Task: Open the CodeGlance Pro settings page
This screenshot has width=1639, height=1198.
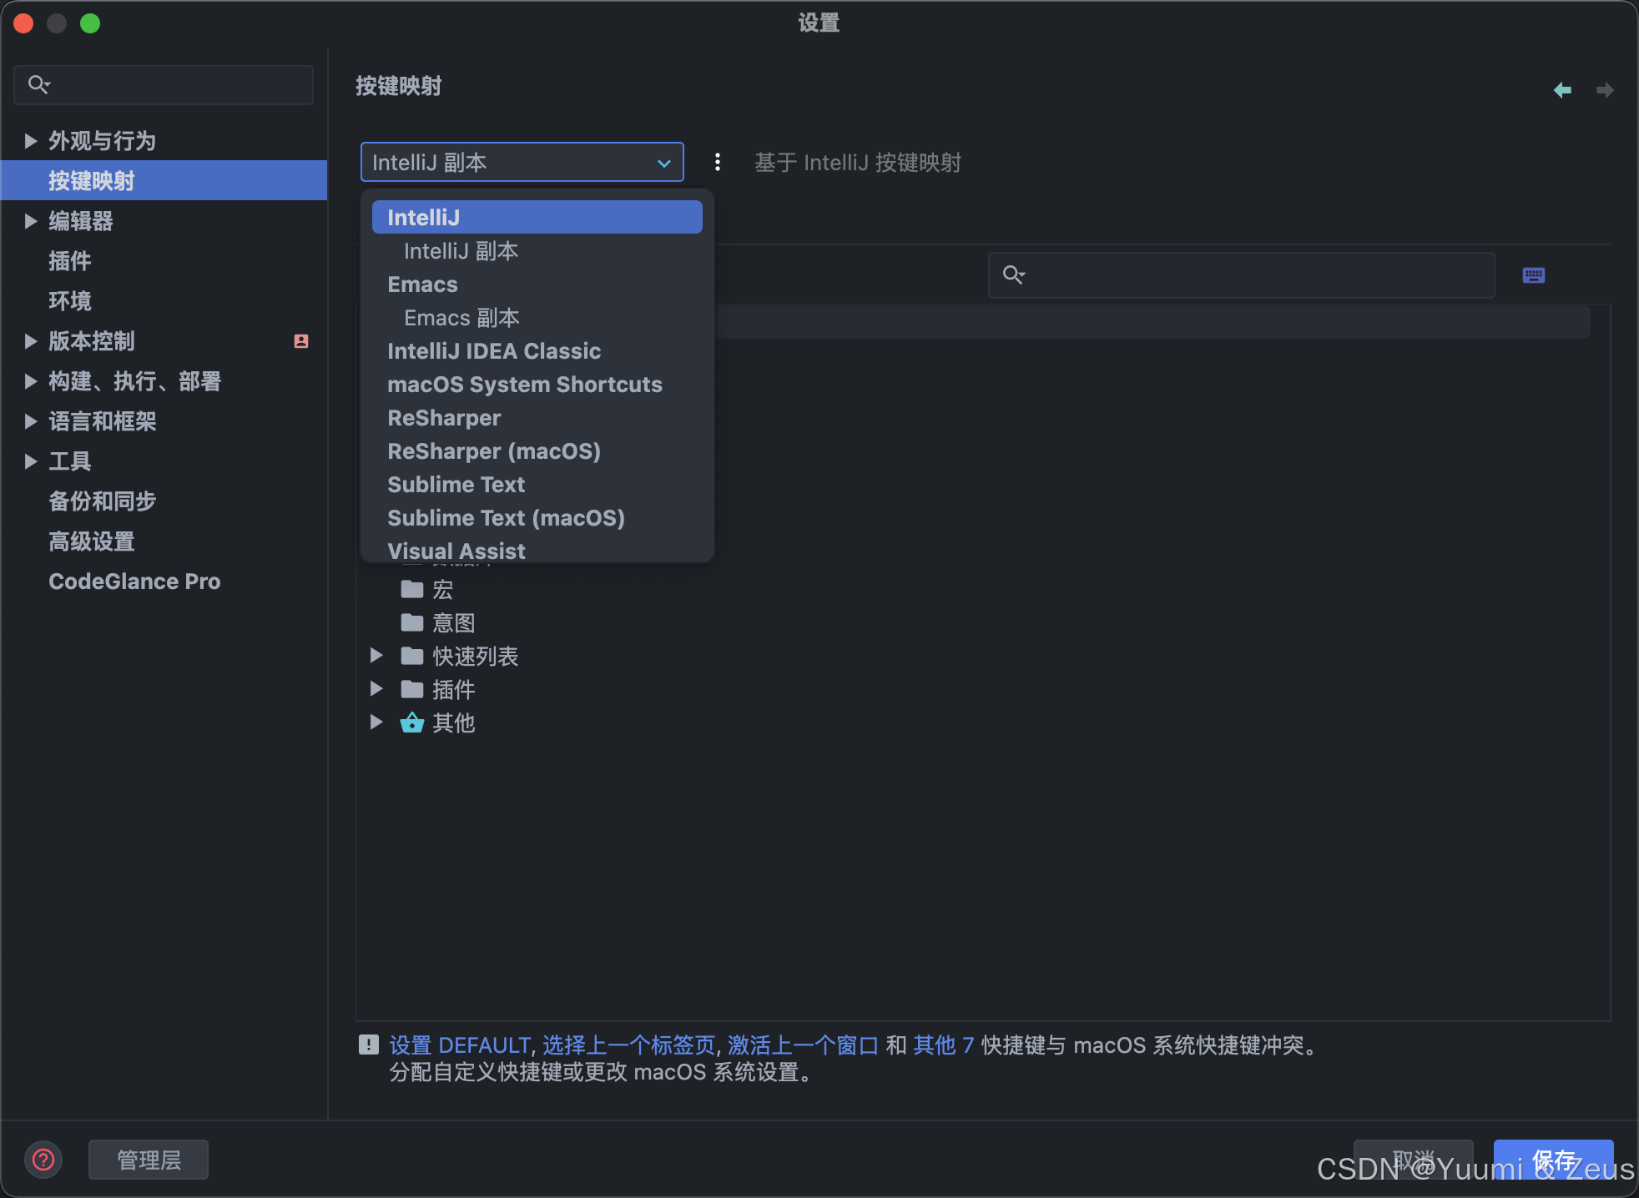Action: click(x=134, y=581)
